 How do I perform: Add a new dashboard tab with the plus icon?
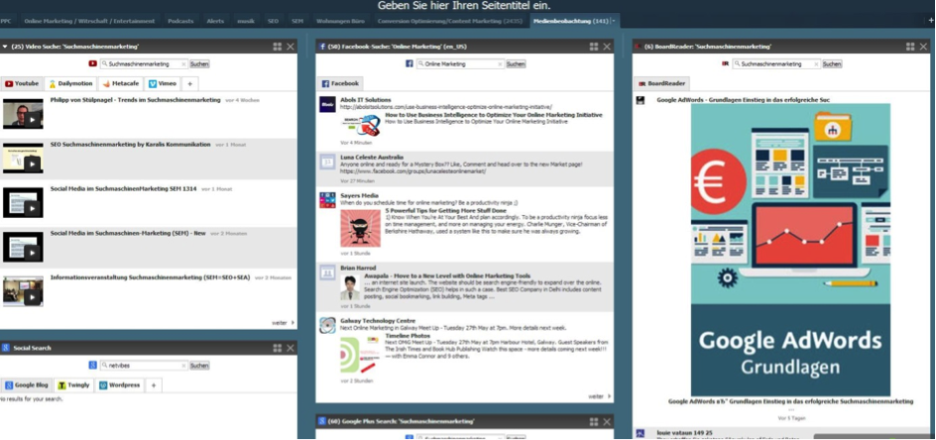pyautogui.click(x=931, y=21)
